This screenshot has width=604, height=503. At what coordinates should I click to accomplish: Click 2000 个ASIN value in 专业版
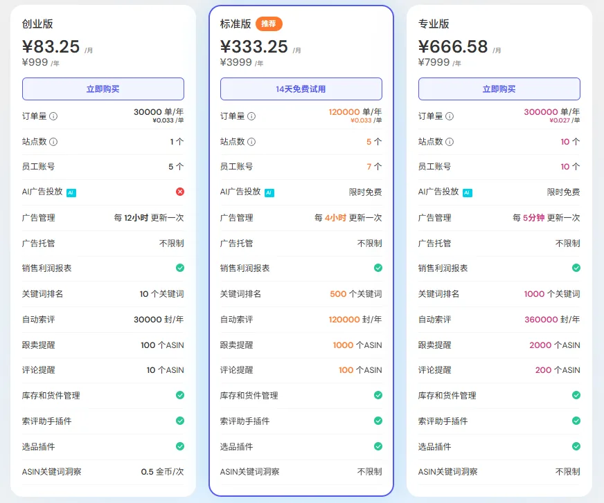coord(555,345)
